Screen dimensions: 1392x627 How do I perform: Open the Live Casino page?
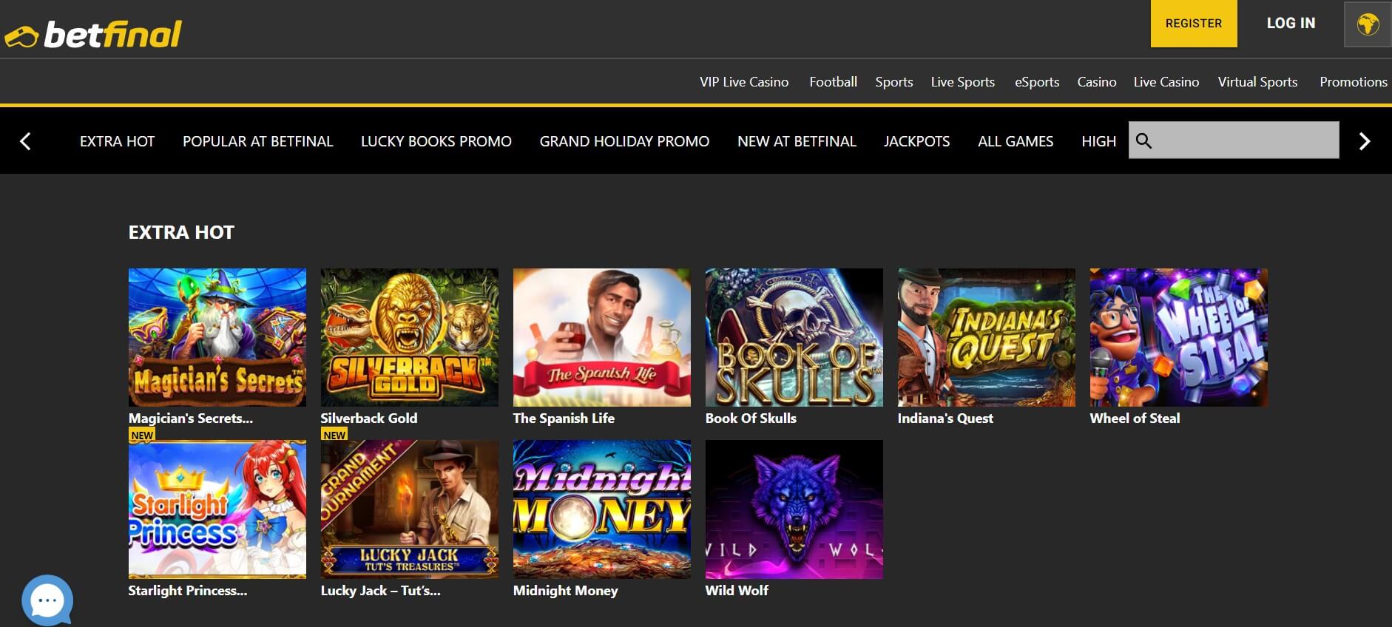1166,82
